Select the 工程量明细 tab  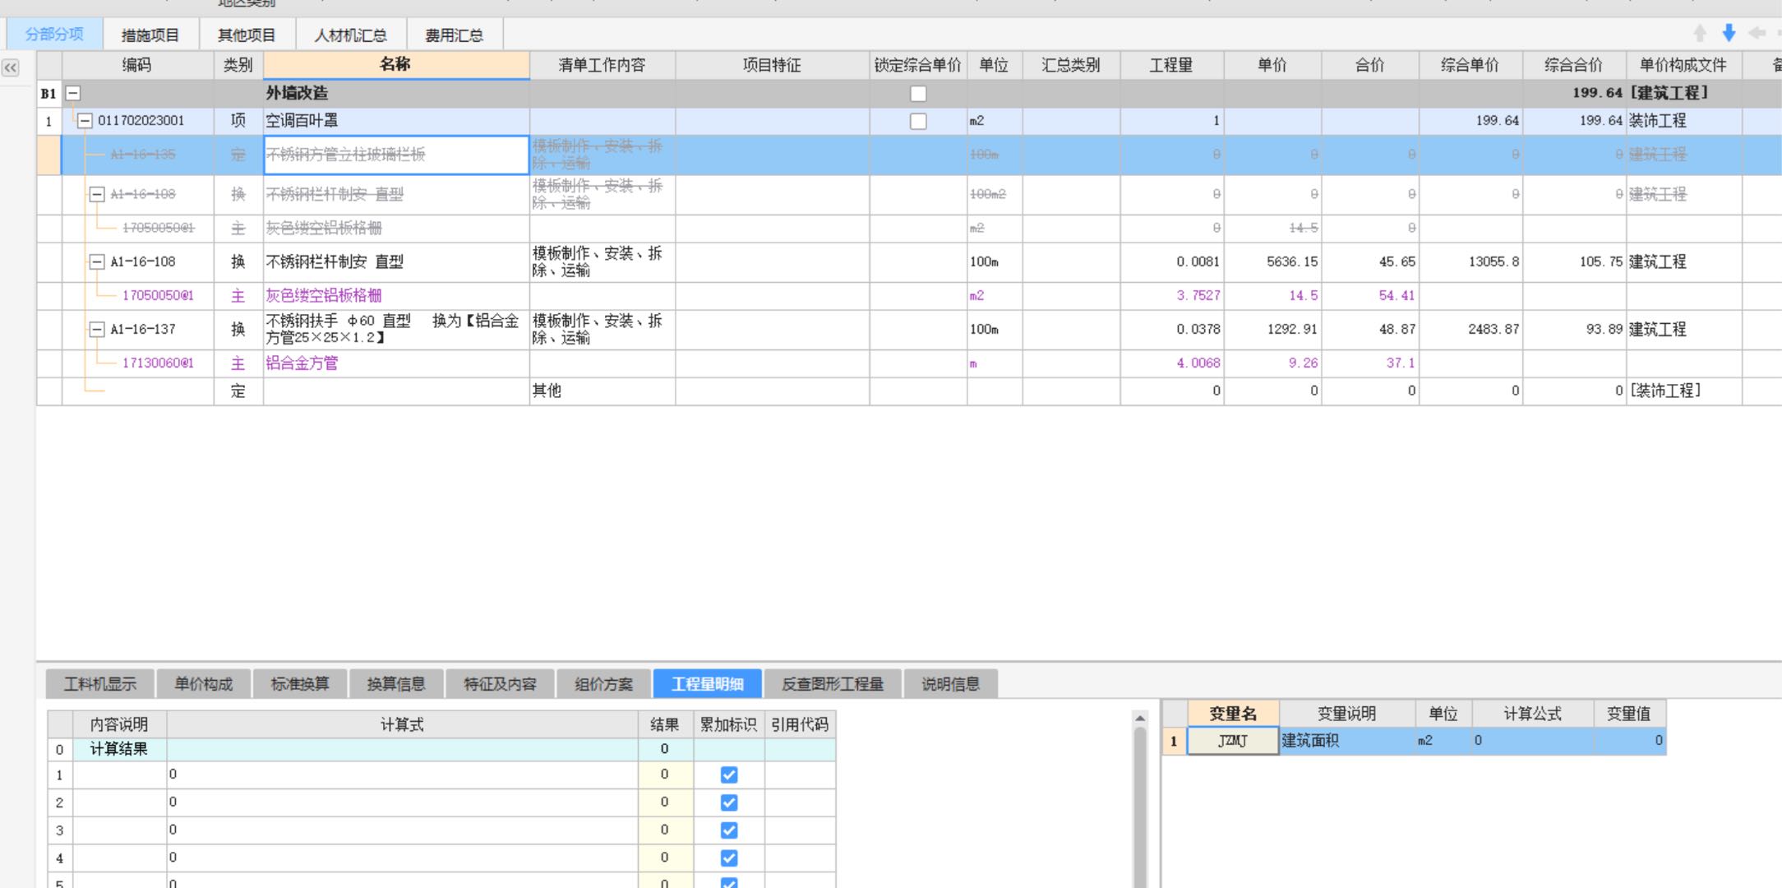(708, 684)
